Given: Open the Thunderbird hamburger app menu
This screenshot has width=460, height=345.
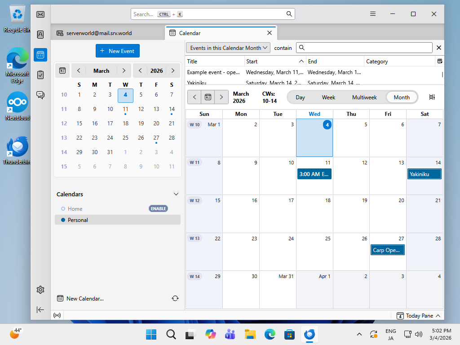Looking at the screenshot, I should (372, 14).
